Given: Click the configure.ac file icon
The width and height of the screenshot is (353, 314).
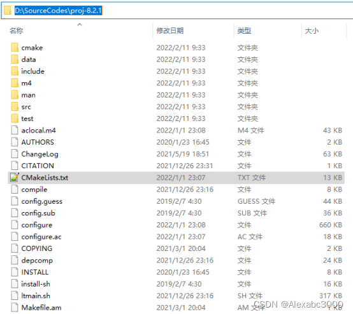Looking at the screenshot, I should tap(15, 236).
